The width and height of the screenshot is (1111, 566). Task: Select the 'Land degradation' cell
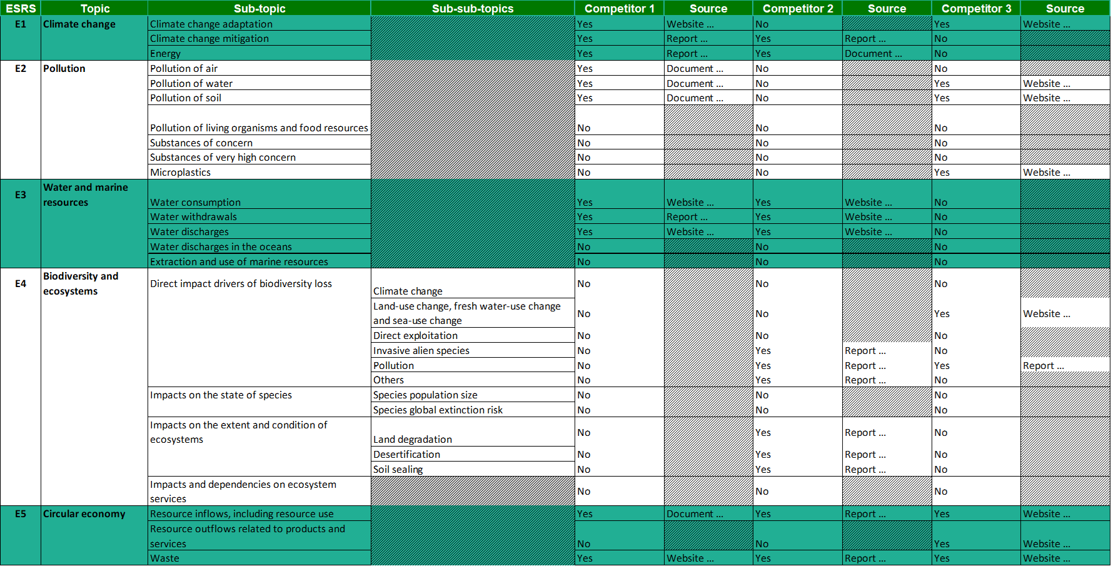click(x=473, y=432)
